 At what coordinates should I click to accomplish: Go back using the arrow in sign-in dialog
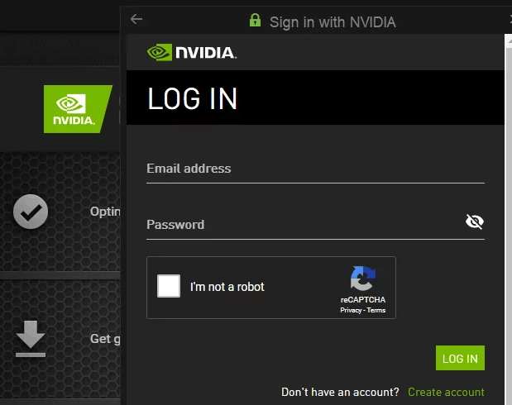tap(136, 19)
